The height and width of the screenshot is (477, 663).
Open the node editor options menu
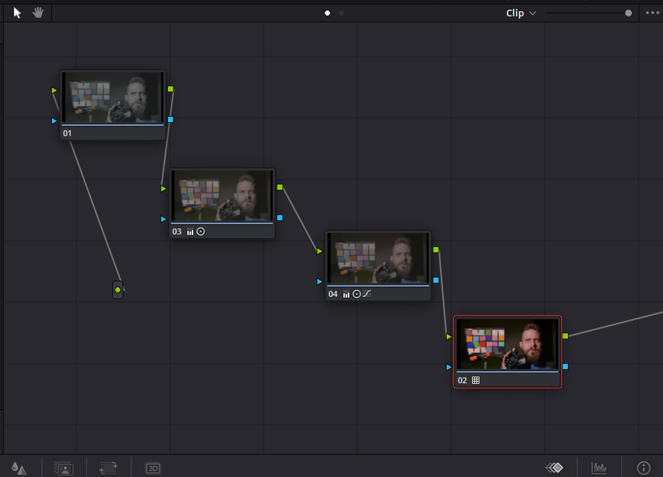click(652, 13)
